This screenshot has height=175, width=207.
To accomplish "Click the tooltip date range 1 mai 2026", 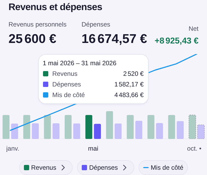I will coord(80,63).
